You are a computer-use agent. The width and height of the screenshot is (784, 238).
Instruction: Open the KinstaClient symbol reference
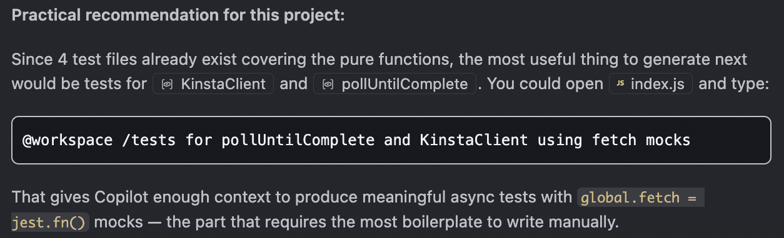[x=213, y=84]
